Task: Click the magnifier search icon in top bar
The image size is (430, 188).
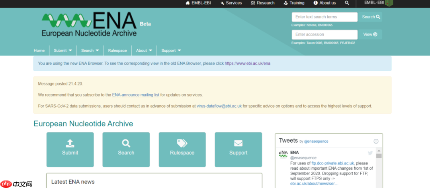Action: 347,3
